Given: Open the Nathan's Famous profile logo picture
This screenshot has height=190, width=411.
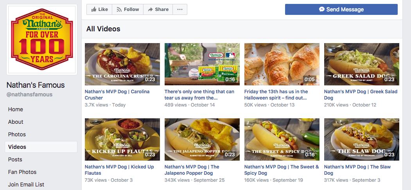Looking at the screenshot, I should click(x=42, y=39).
